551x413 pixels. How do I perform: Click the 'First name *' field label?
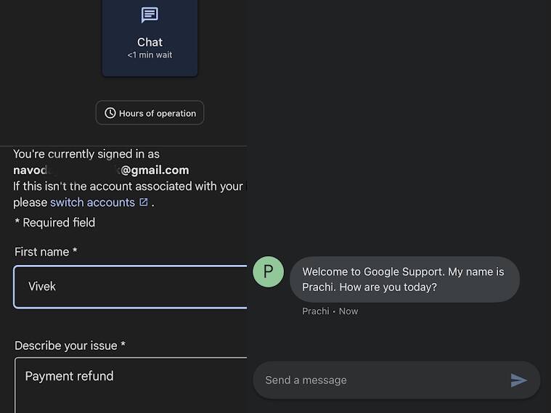point(46,252)
